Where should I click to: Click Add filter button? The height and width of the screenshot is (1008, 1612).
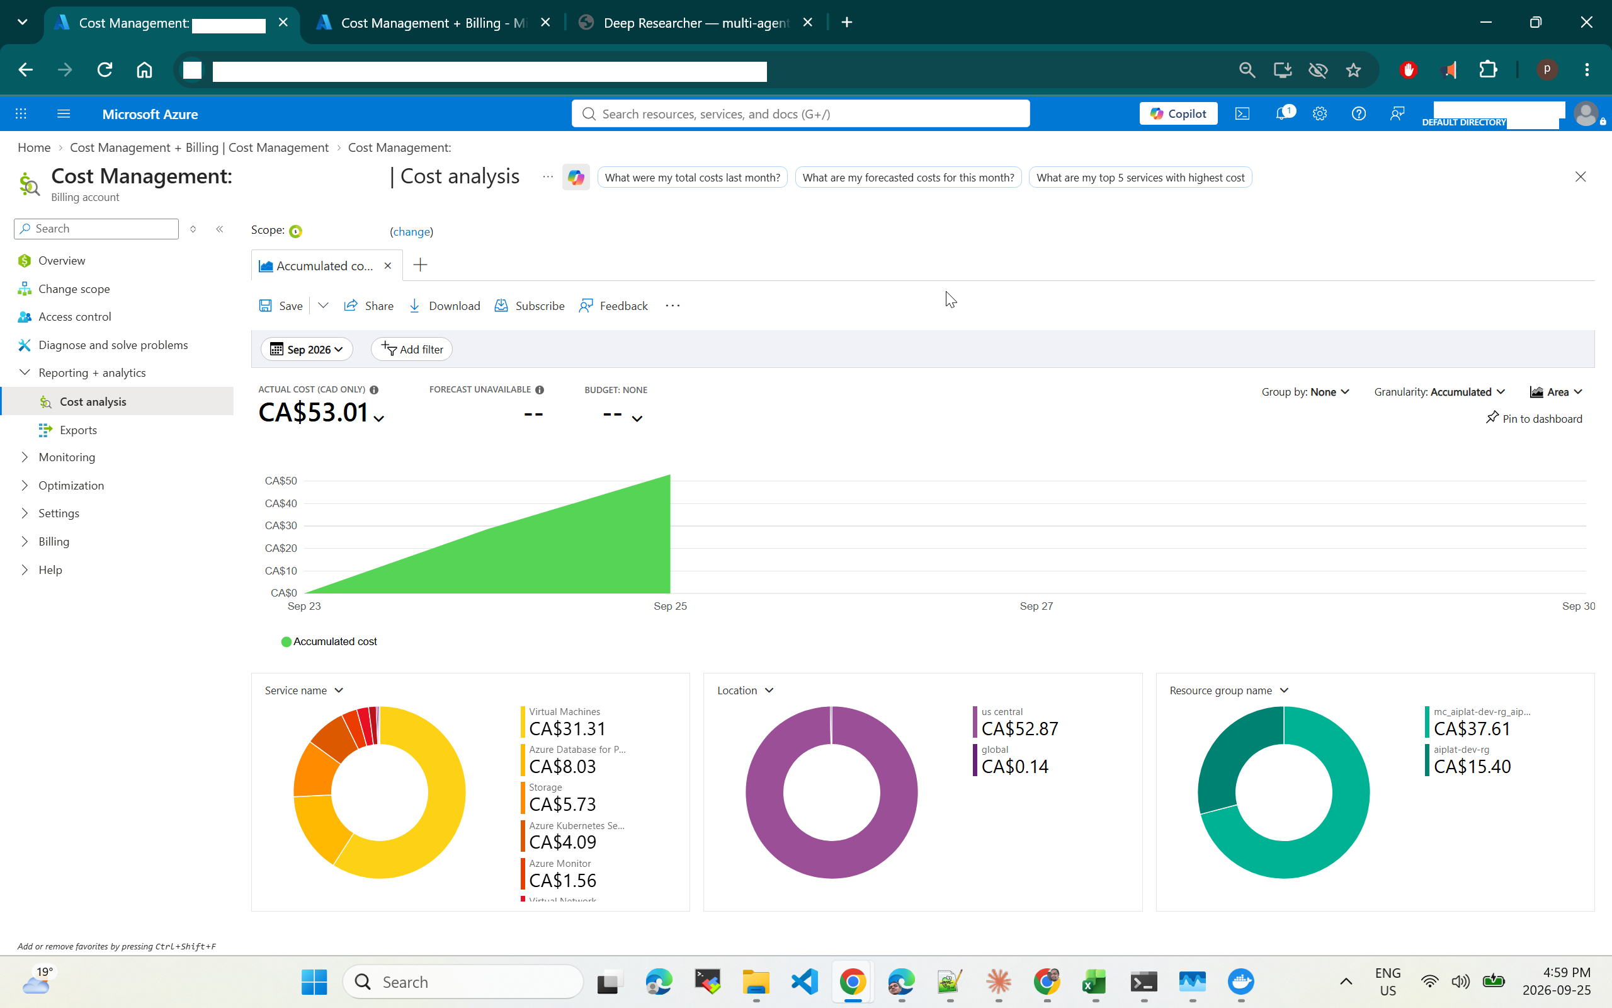[x=412, y=349]
